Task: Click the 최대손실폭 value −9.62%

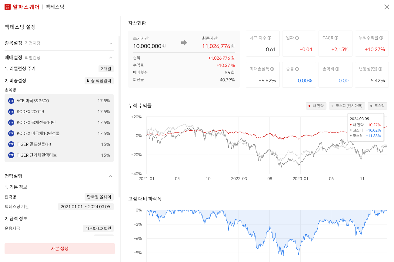Action: (x=267, y=81)
